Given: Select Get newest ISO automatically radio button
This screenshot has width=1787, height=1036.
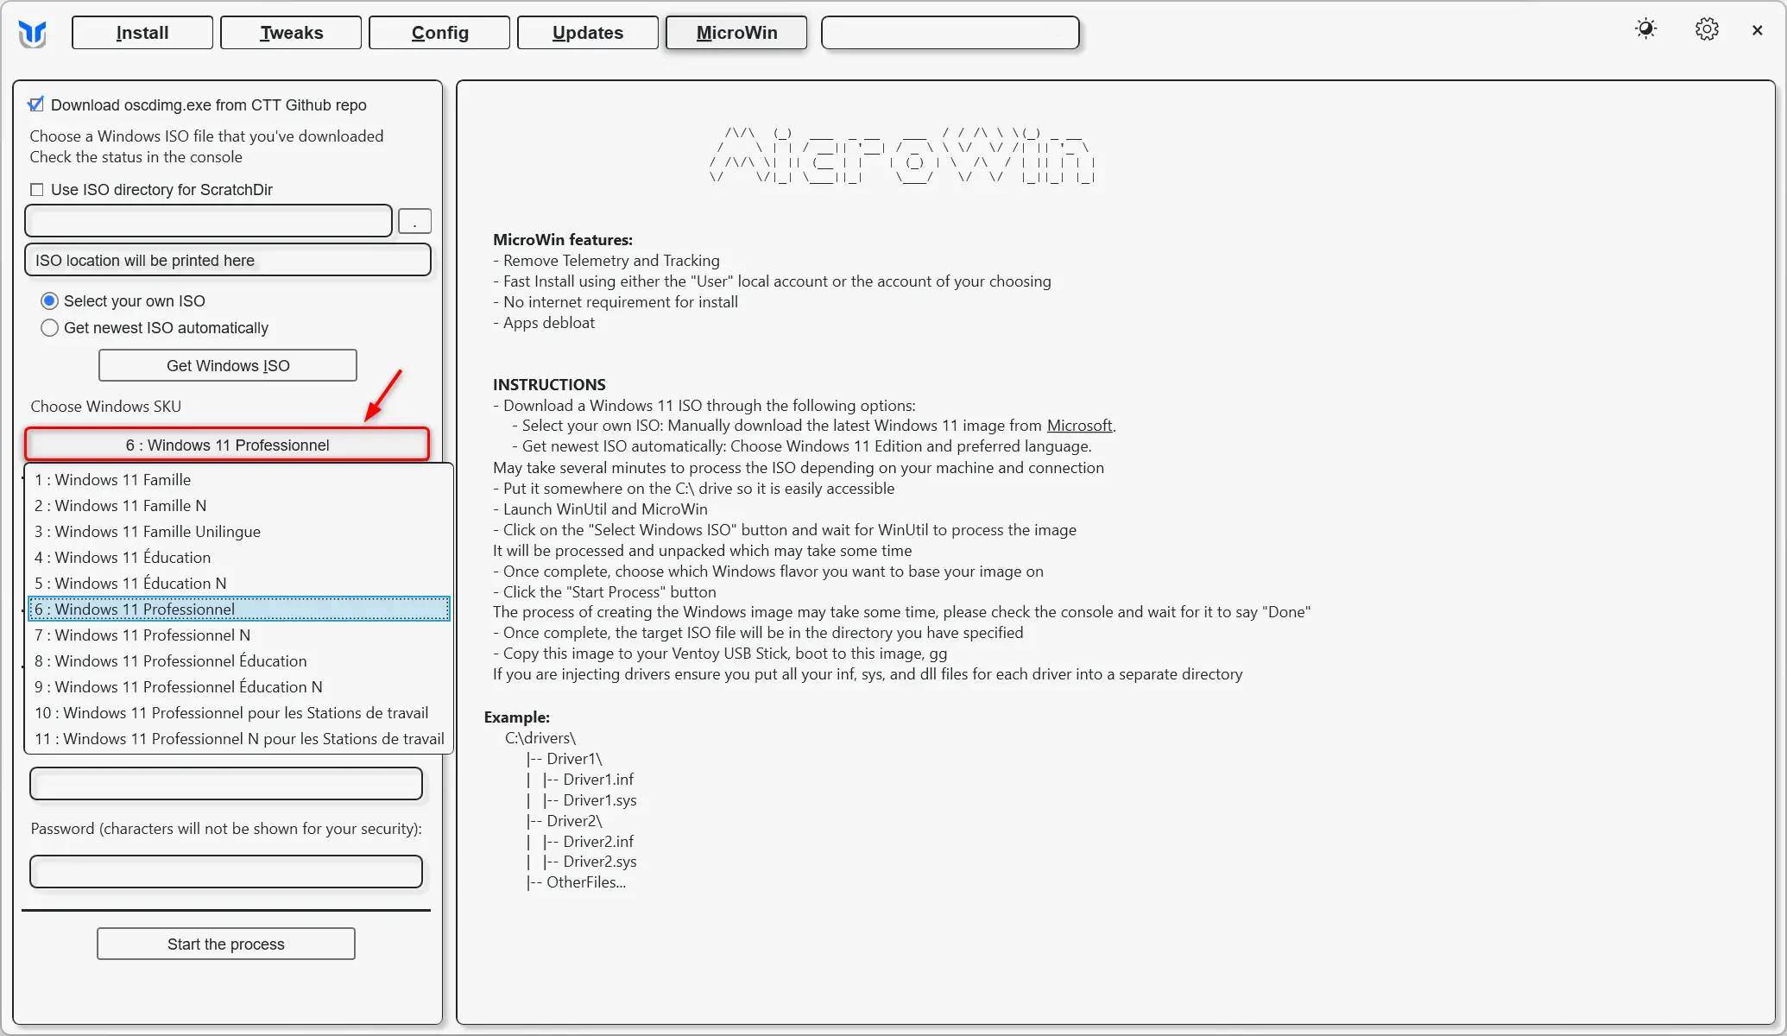Looking at the screenshot, I should click(x=49, y=327).
